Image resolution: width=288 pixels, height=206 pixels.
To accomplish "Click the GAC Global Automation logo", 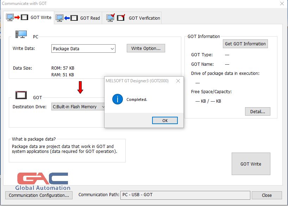I will [x=43, y=181].
